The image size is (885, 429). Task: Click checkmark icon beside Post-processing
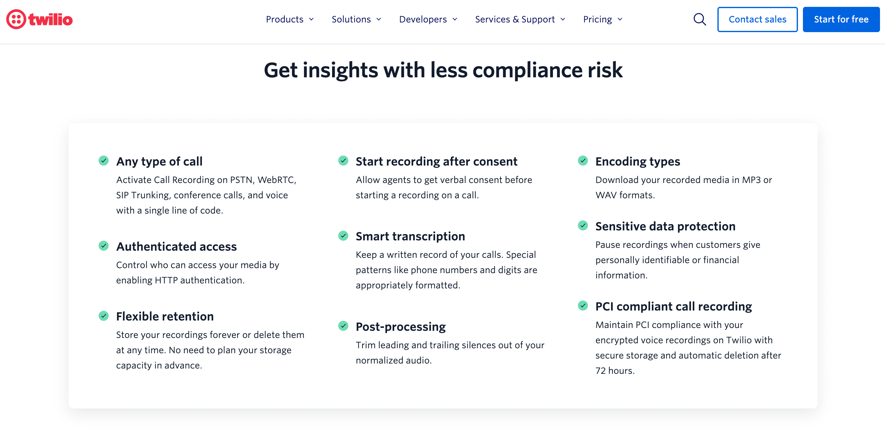343,326
